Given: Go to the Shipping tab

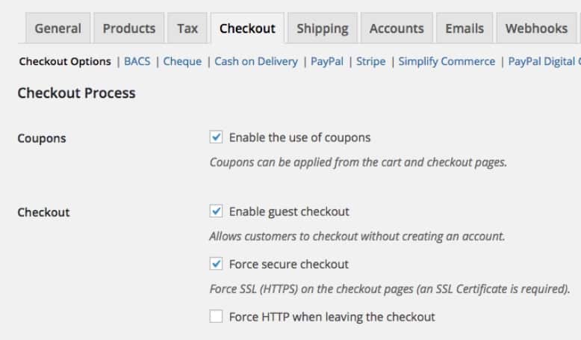Looking at the screenshot, I should (323, 28).
